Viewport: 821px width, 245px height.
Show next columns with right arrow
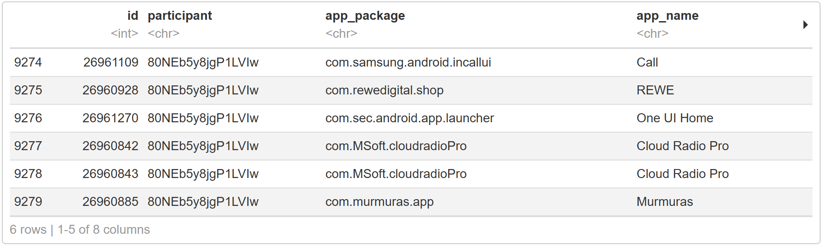[x=805, y=25]
